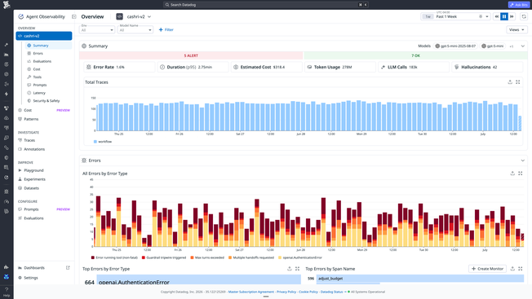Open Latency in sidebar
The width and height of the screenshot is (532, 299).
48,93
